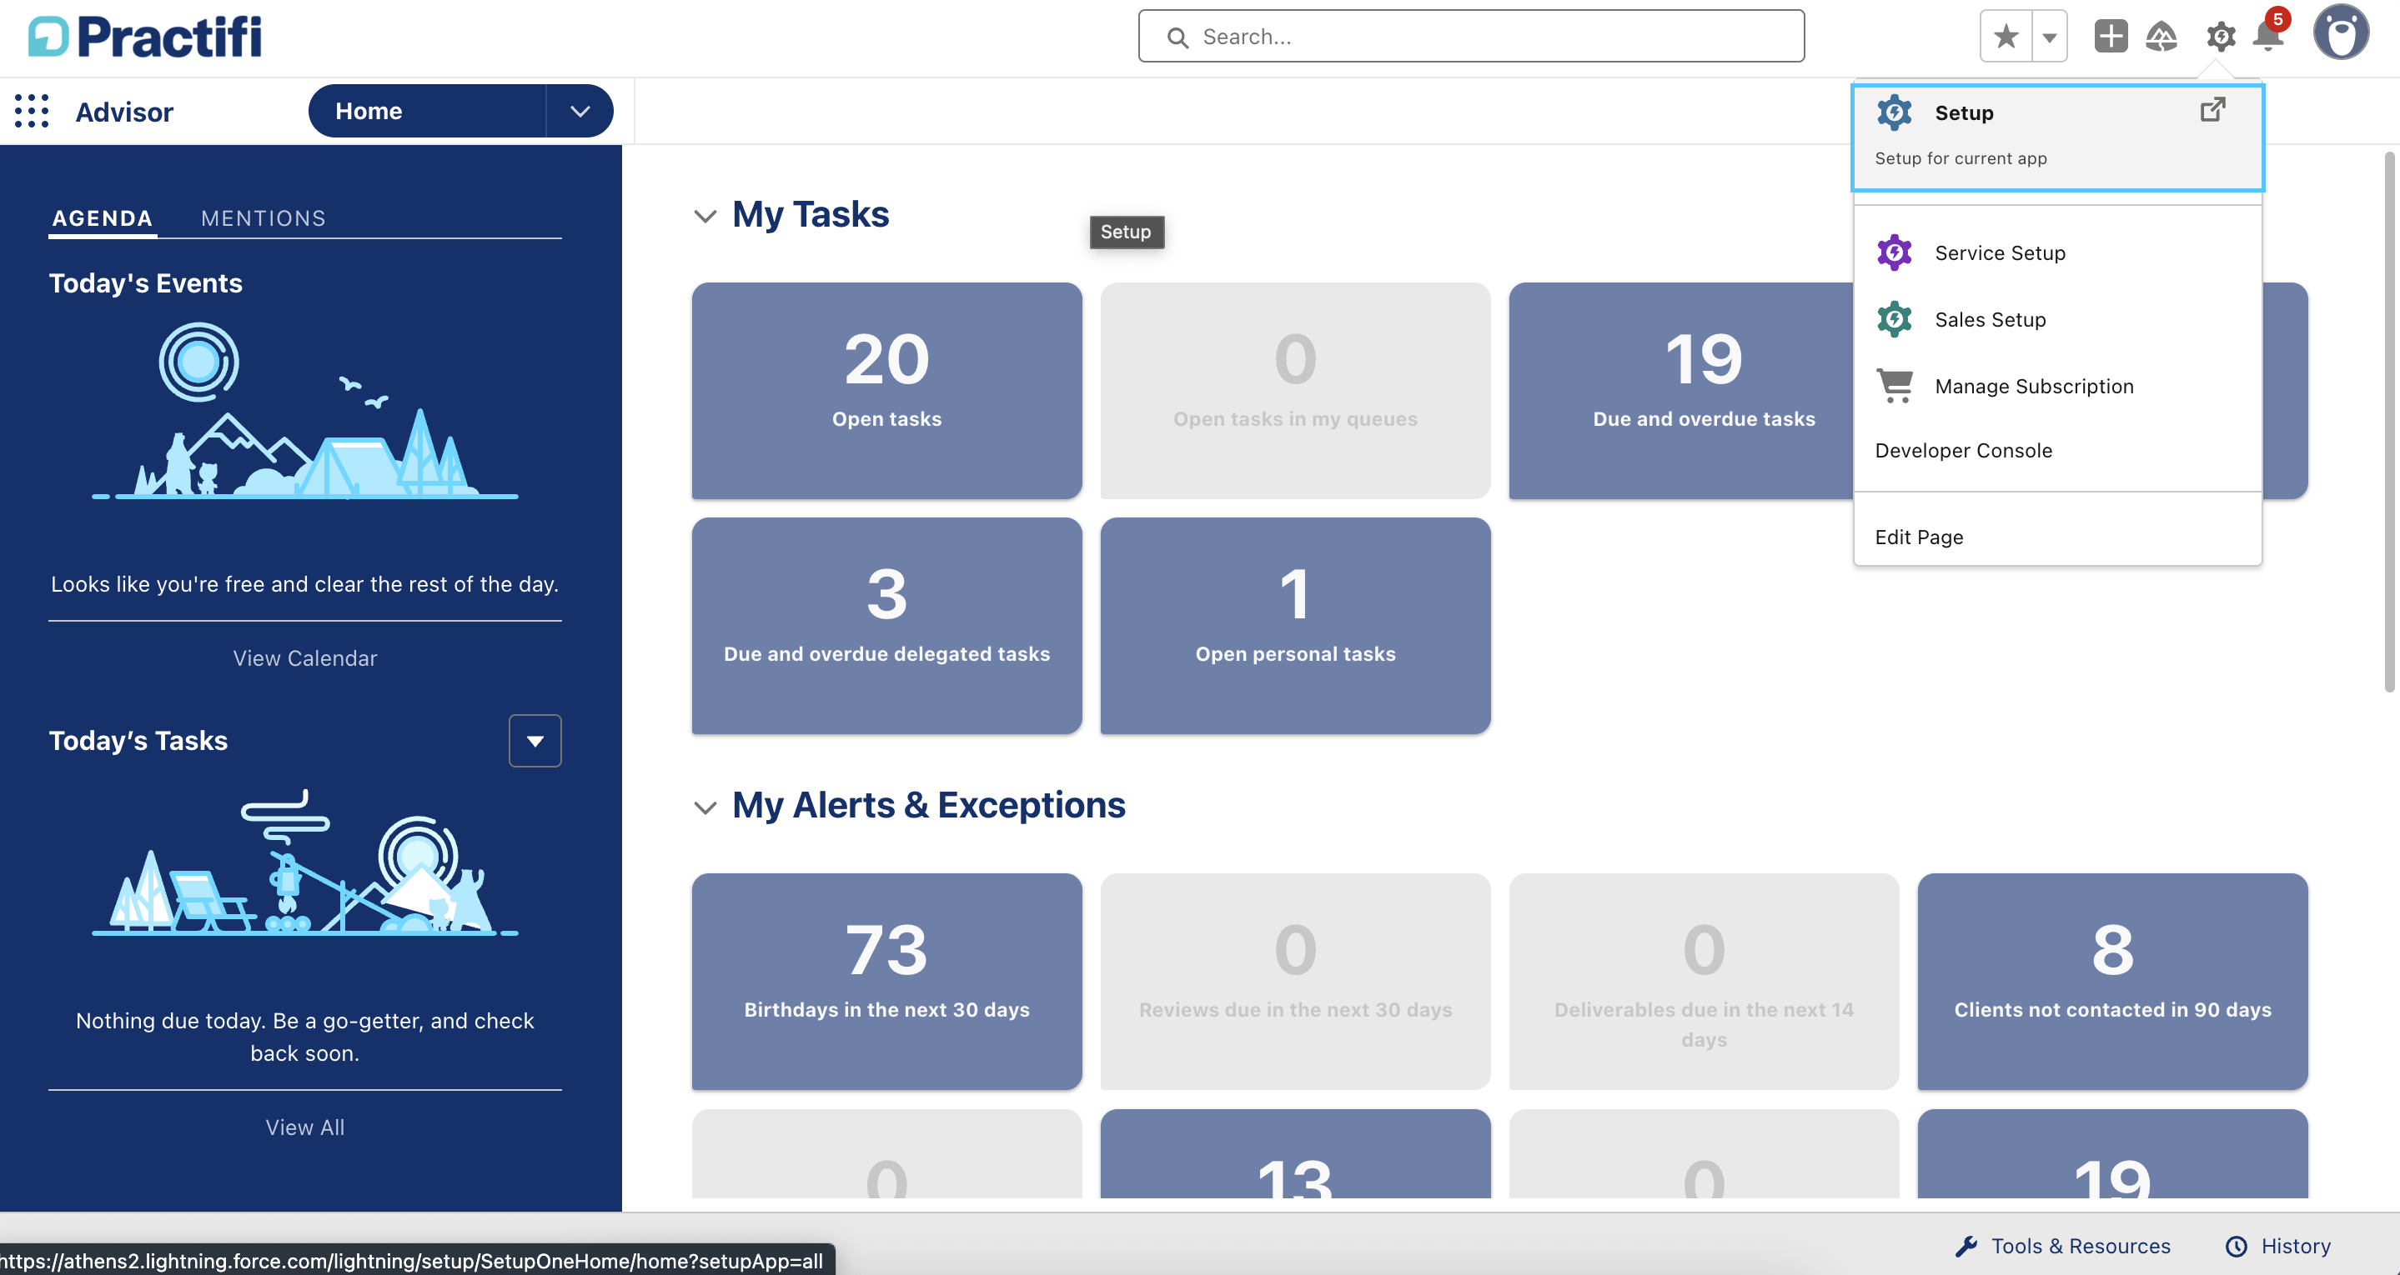Open the Global Actions plus icon

2111,37
